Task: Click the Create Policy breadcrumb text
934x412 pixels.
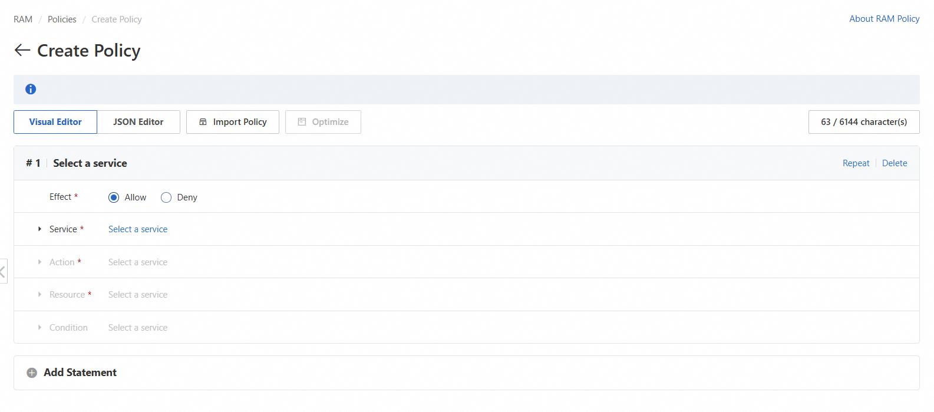Action: click(x=117, y=19)
